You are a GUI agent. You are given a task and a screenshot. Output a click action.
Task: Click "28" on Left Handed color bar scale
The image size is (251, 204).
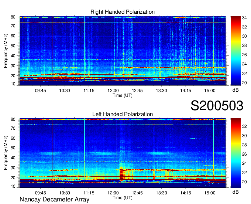[244, 145]
